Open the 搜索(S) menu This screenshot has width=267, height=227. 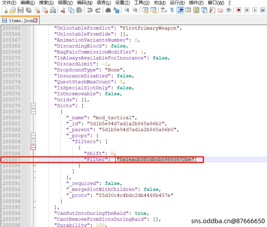(x=46, y=3)
